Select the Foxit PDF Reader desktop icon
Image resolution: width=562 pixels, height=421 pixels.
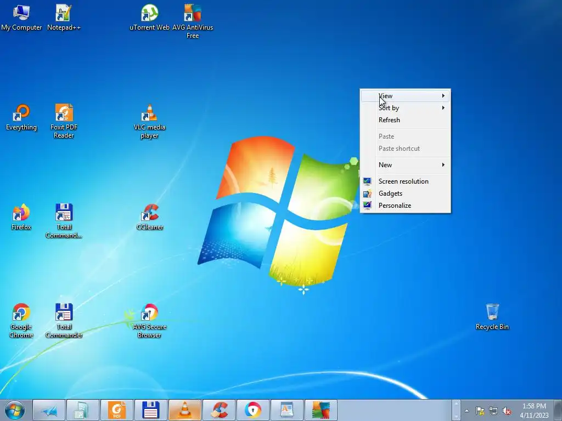64,121
